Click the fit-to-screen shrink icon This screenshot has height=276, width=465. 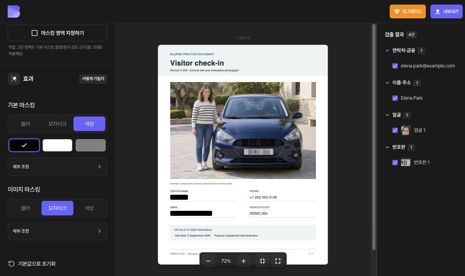(262, 261)
